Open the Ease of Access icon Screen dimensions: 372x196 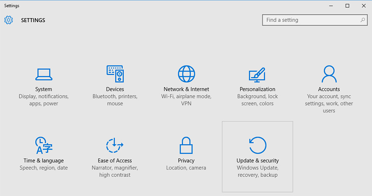click(x=115, y=146)
